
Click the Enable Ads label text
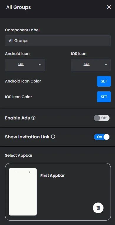point(17,118)
